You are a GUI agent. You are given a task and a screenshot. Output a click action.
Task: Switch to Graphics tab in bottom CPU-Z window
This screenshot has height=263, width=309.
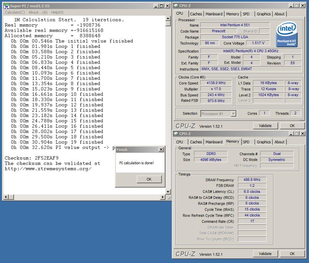(x=264, y=142)
